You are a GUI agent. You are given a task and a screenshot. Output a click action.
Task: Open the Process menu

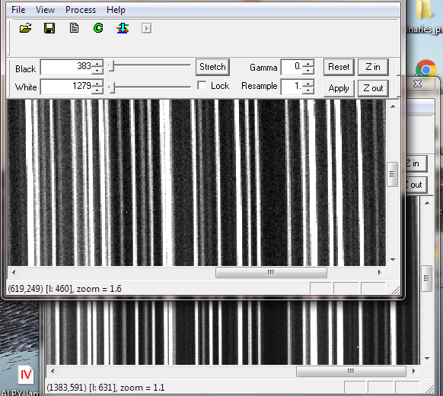[x=81, y=10]
